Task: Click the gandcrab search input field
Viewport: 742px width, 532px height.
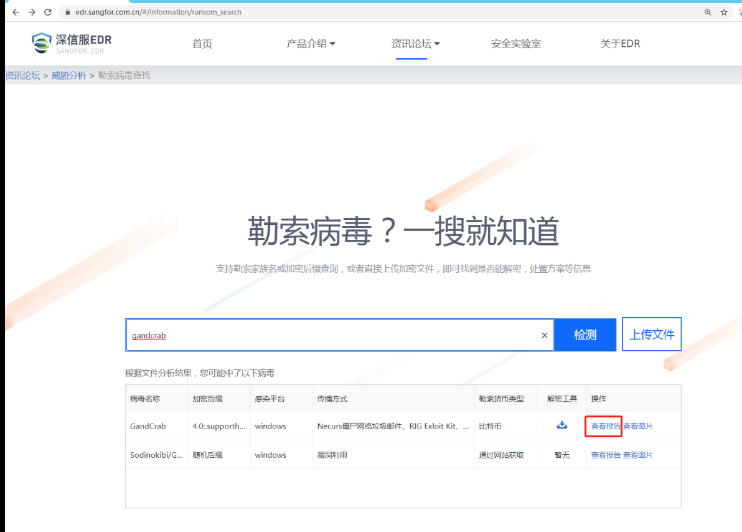Action: (330, 335)
